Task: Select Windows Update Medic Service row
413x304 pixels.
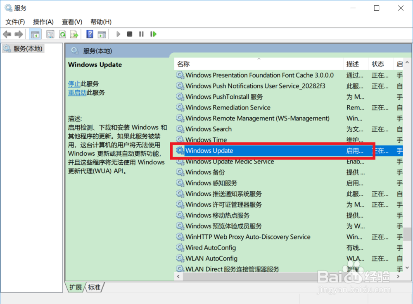Action: click(x=289, y=161)
